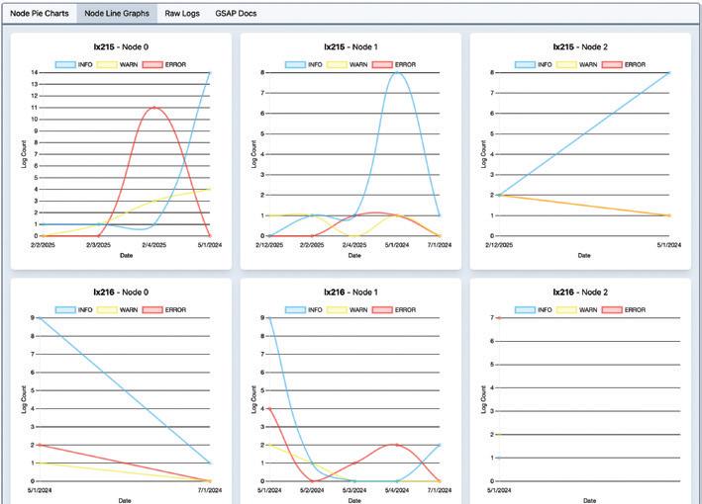This screenshot has height=504, width=702.
Task: Toggle ERROR legend in lx215 Node 2 chart
Action: pos(624,65)
